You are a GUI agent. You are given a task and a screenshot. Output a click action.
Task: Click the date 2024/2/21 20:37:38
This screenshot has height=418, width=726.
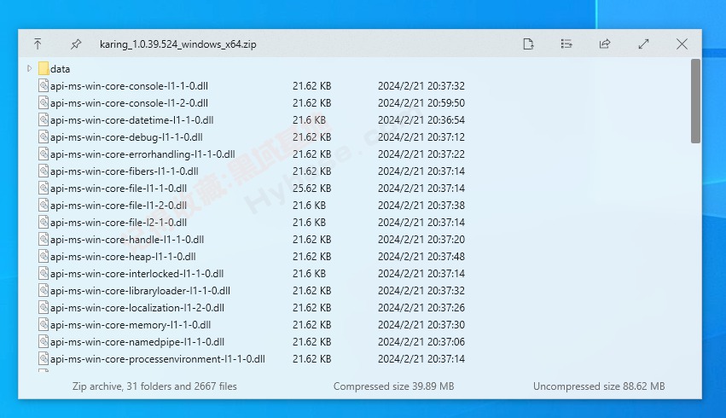point(421,205)
